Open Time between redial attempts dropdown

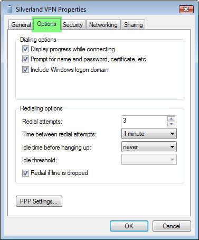coord(149,134)
